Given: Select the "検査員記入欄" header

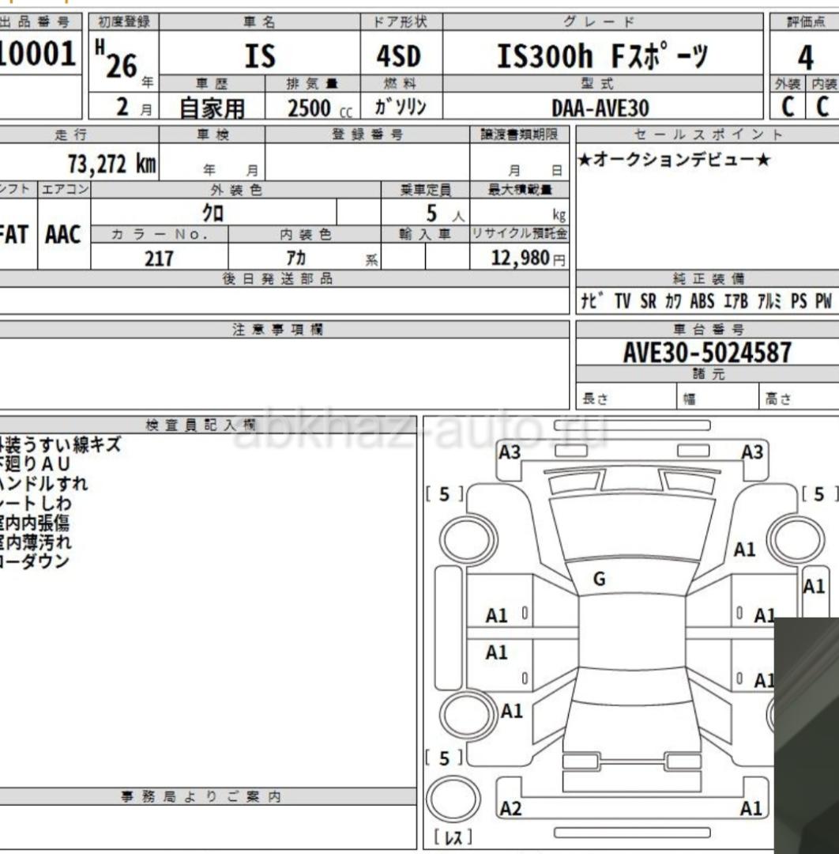Looking at the screenshot, I should tap(201, 425).
